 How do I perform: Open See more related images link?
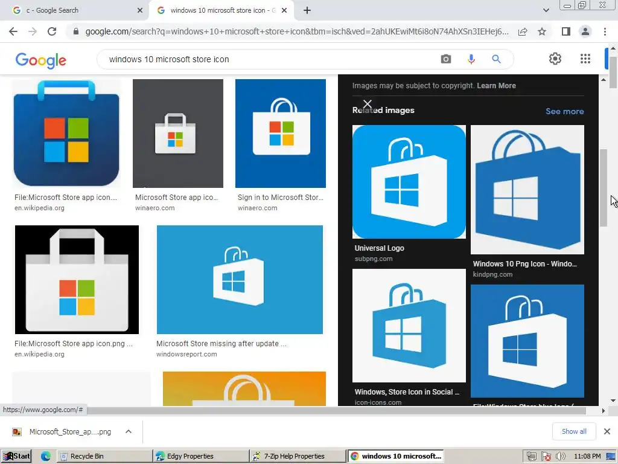(x=564, y=111)
